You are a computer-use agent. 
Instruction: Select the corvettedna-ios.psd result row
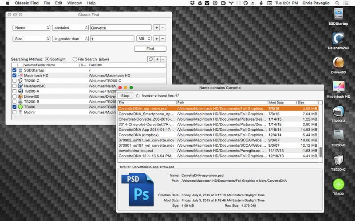coord(218,151)
